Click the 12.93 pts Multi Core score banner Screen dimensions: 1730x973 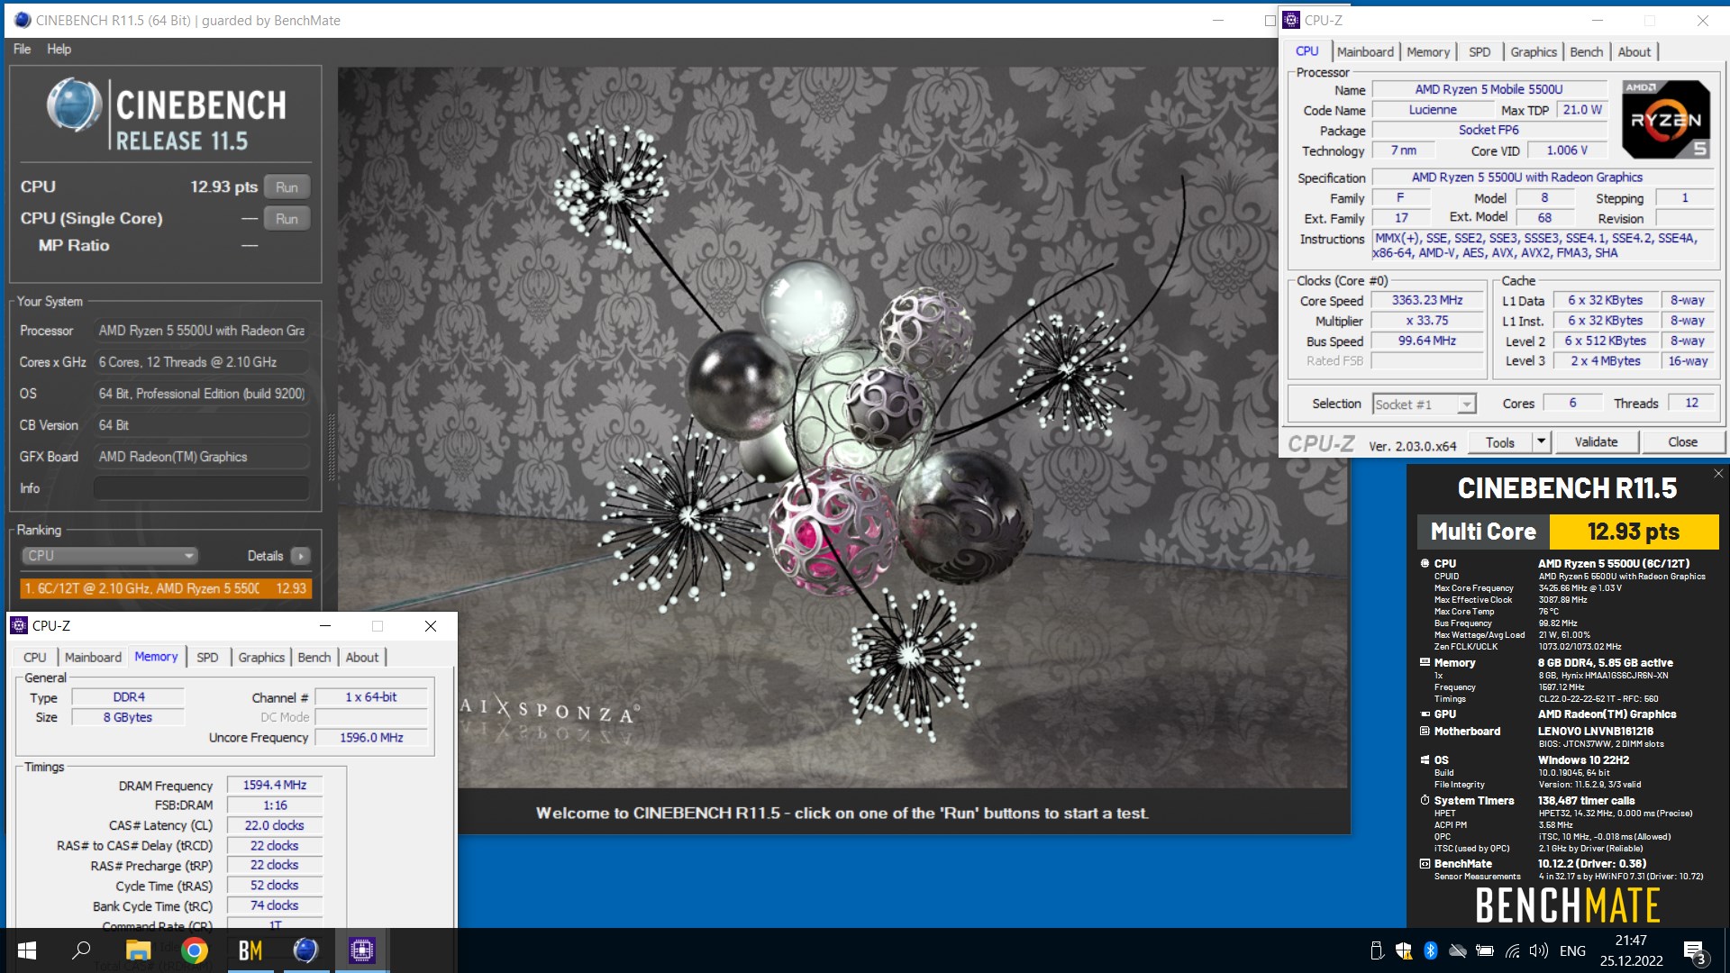[1633, 532]
